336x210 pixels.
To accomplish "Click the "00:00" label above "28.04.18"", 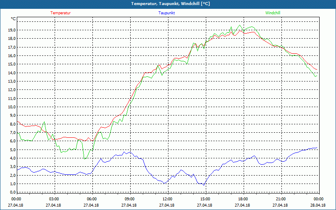I will [318, 199].
